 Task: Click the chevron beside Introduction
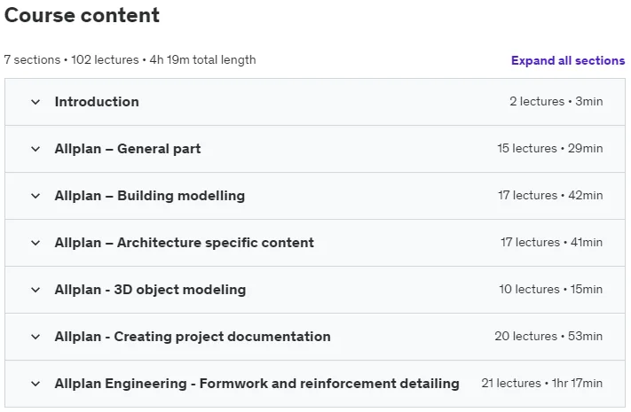(35, 102)
